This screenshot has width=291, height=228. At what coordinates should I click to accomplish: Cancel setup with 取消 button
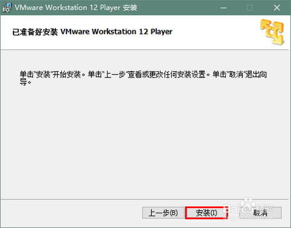[x=261, y=213]
